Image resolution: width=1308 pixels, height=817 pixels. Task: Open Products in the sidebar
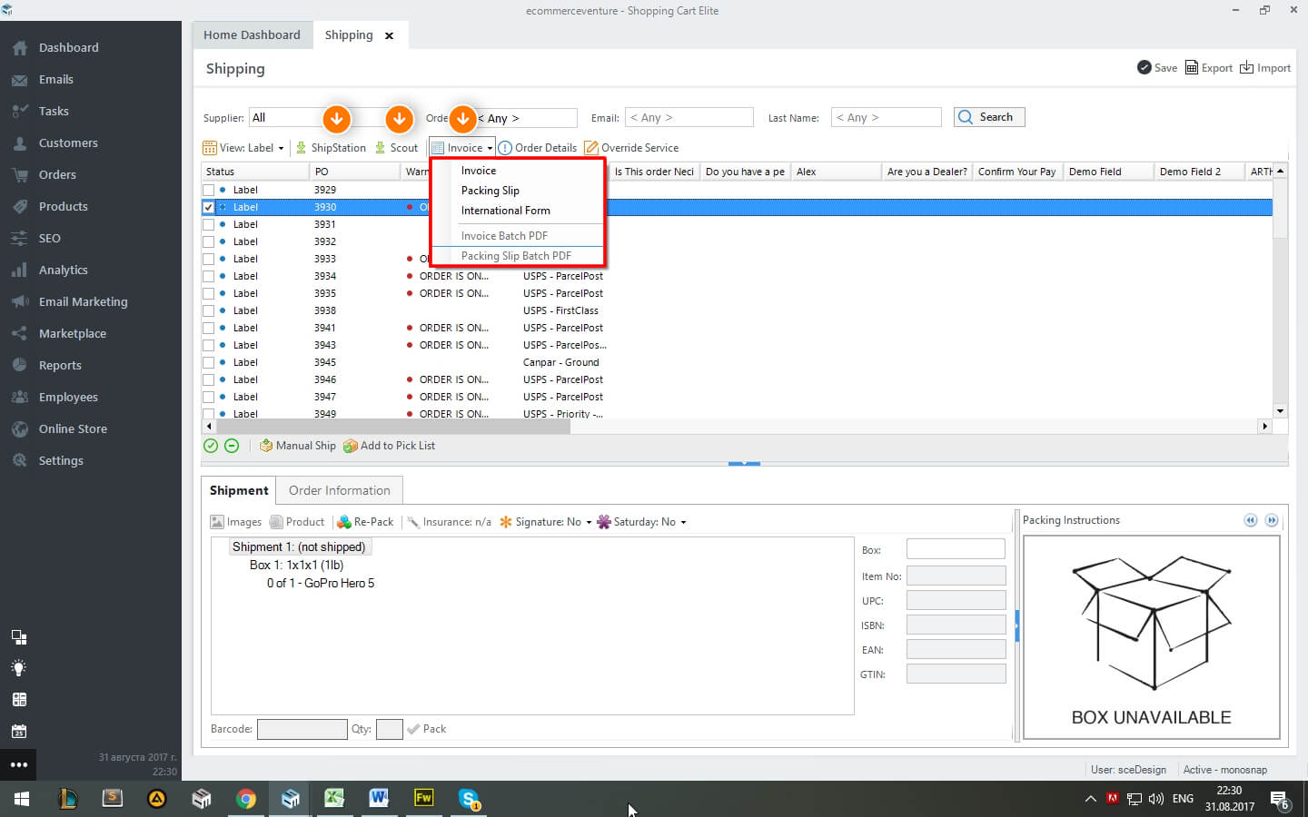coord(63,207)
